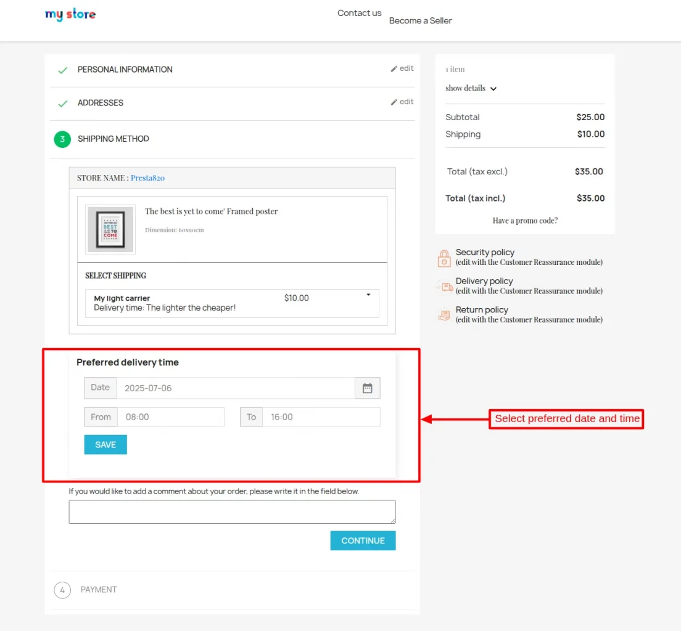Click the CONTINUE button
This screenshot has width=681, height=631.
(x=363, y=540)
